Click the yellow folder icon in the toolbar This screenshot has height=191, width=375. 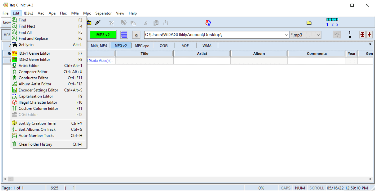(309, 23)
